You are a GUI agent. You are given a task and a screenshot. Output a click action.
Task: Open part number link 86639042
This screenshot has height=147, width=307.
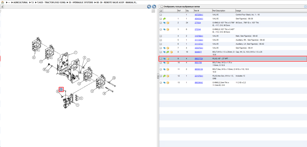(x=199, y=82)
